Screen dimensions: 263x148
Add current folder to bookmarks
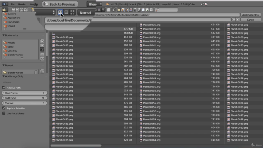click(x=42, y=41)
